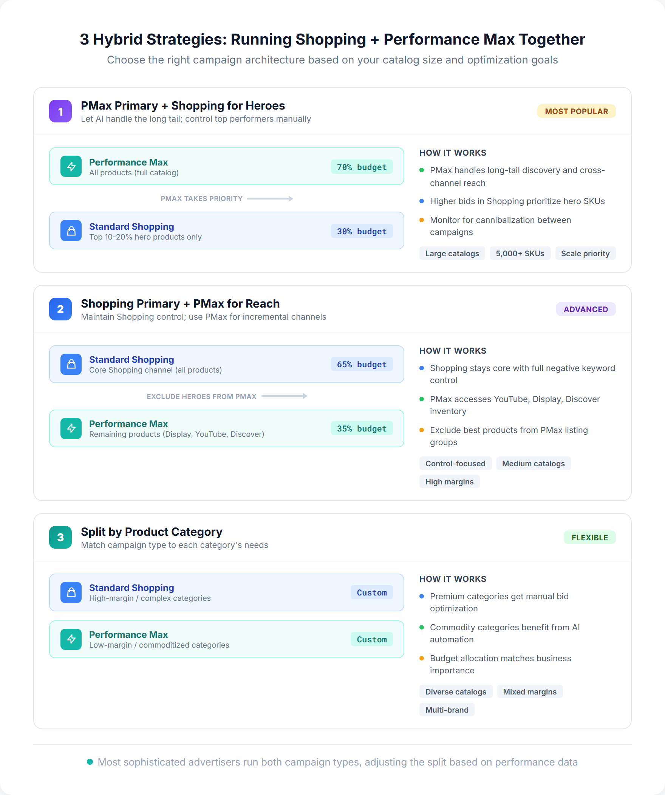The width and height of the screenshot is (665, 795).
Task: Select the shopping bag icon under Shopping Primary strategy
Action: (70, 364)
